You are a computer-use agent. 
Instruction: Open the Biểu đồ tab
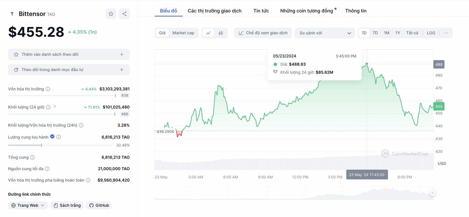pos(169,11)
